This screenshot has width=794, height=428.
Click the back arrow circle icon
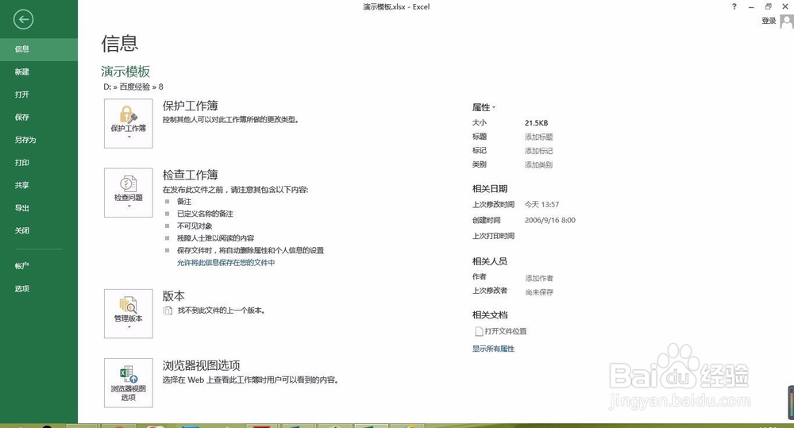(23, 20)
